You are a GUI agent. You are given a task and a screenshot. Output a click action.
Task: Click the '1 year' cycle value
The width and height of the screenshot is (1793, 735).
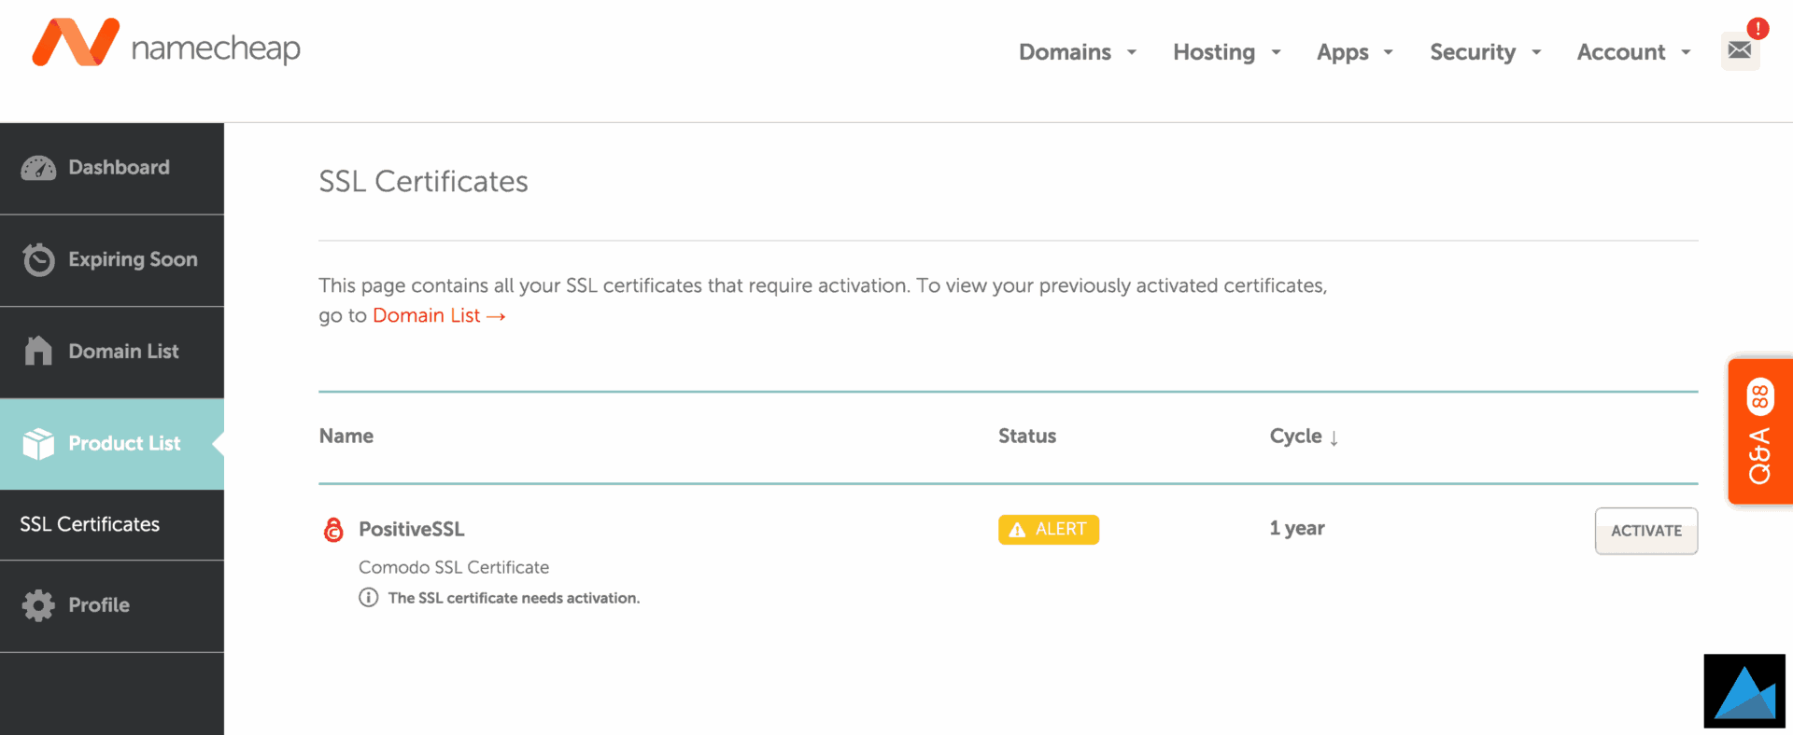pyautogui.click(x=1297, y=528)
